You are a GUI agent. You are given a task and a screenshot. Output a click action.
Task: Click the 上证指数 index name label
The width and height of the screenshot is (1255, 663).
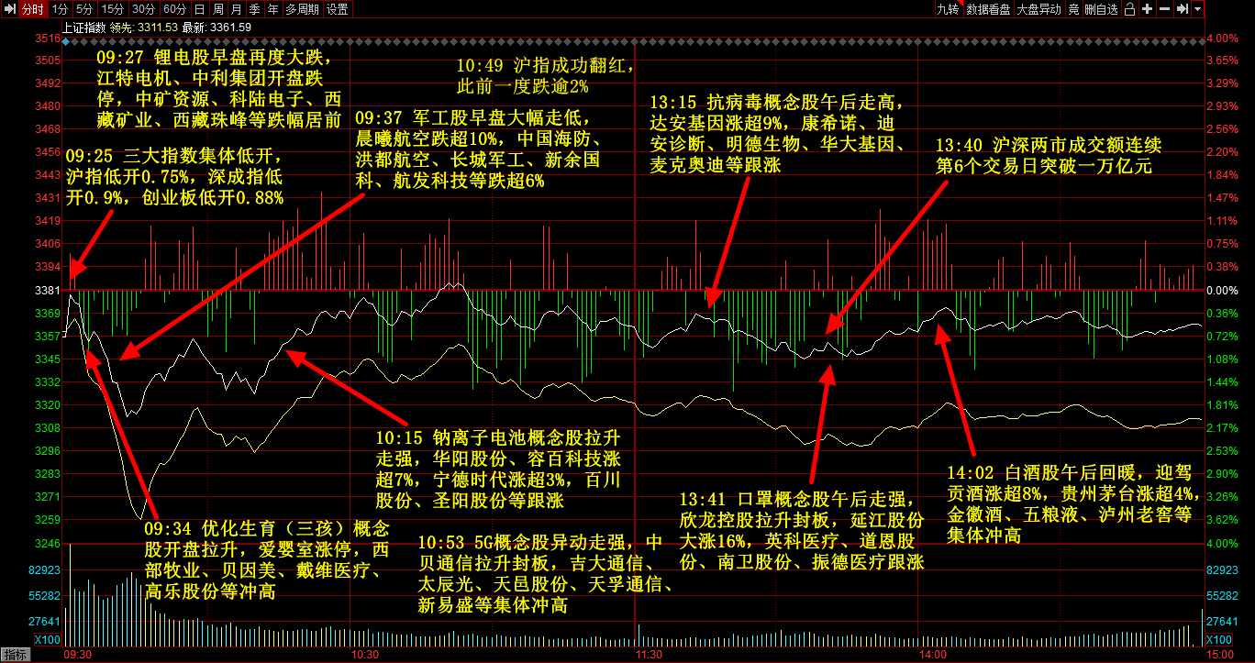coord(83,27)
